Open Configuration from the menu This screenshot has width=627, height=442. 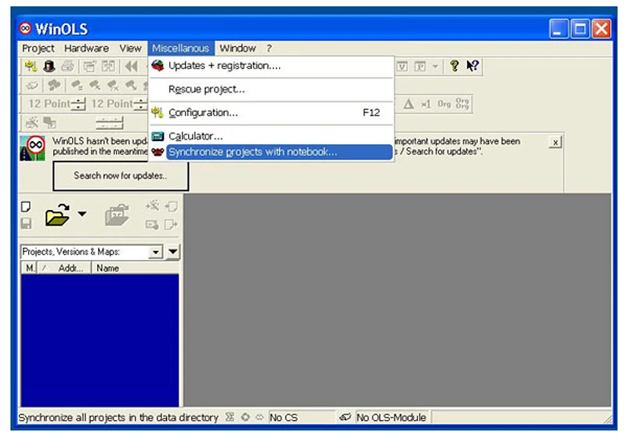(271, 113)
